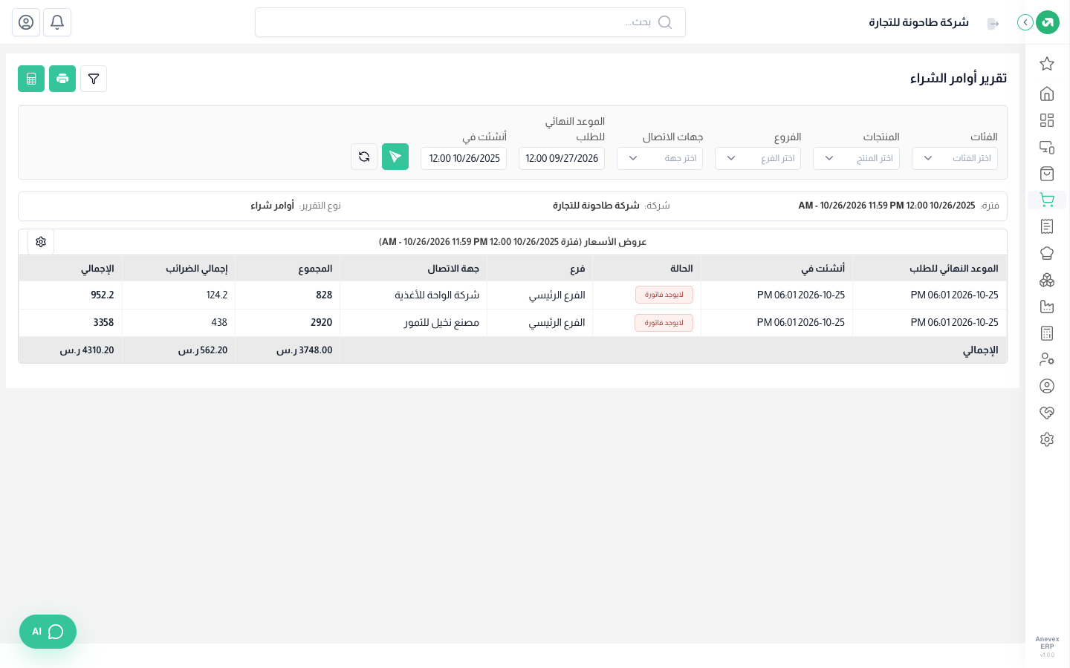Open settings gear in sidebar
Screen dimensions: 1070x668
point(1047,439)
